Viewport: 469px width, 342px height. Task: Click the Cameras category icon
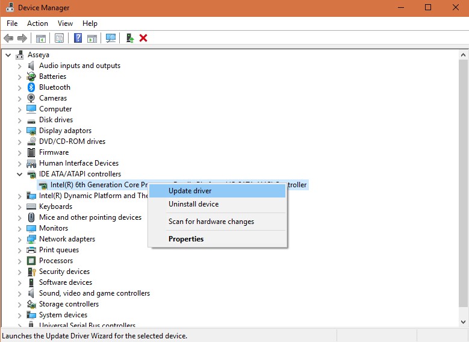tap(31, 98)
